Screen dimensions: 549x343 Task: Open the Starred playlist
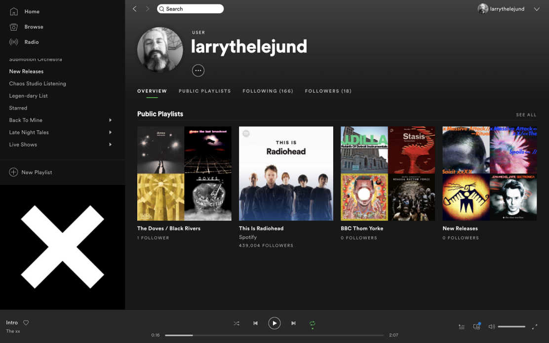click(x=18, y=108)
